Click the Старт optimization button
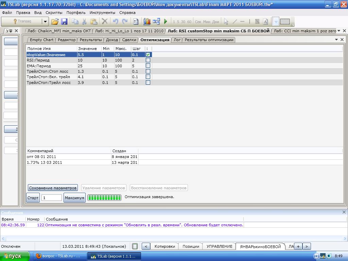The width and height of the screenshot is (348, 261). point(33,197)
